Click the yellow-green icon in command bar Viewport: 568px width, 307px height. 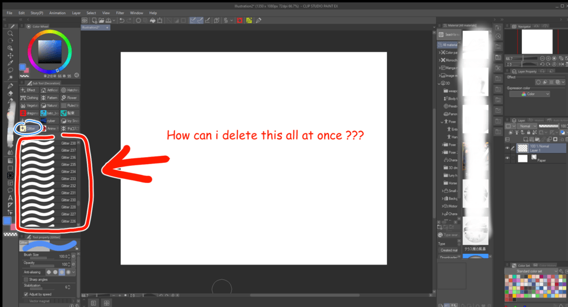click(x=249, y=21)
